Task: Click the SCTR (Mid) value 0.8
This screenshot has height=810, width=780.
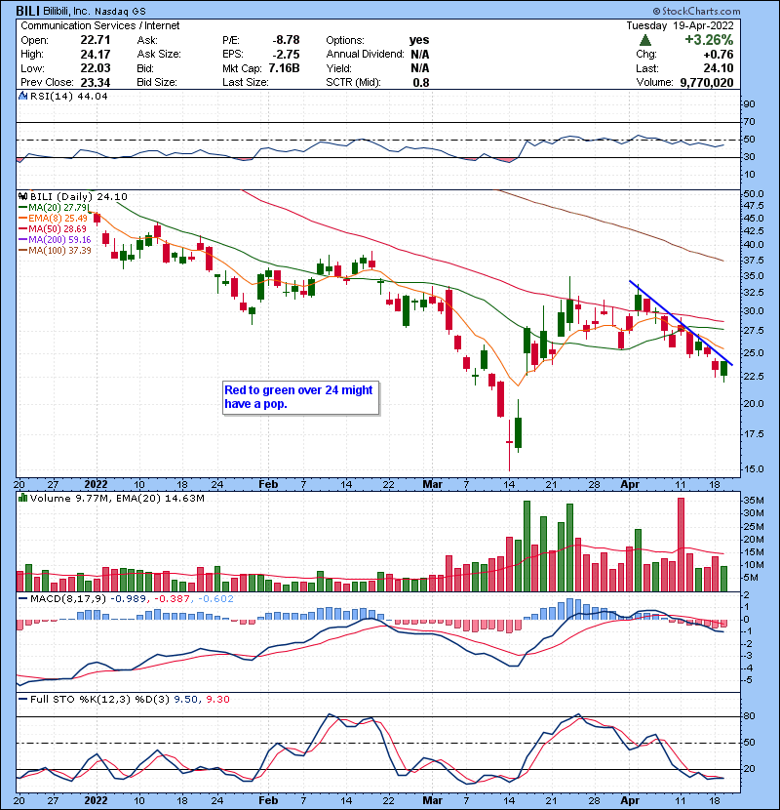Action: pos(421,82)
